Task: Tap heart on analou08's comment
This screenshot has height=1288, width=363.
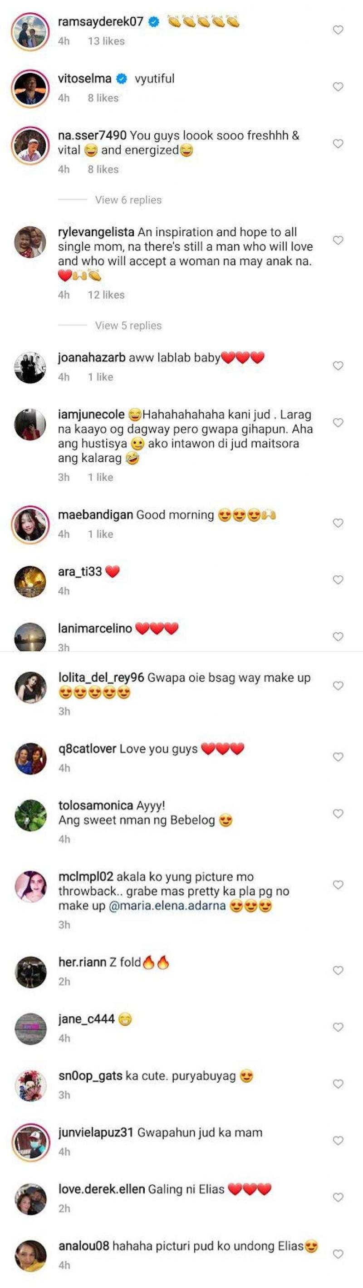Action: pyautogui.click(x=338, y=1254)
